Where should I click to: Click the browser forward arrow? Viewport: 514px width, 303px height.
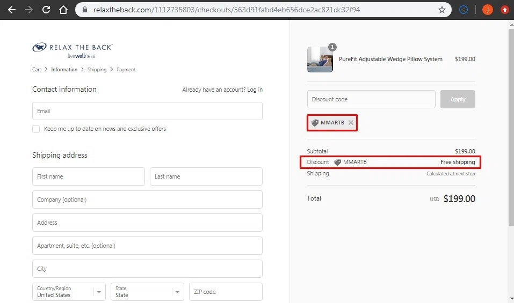point(29,10)
